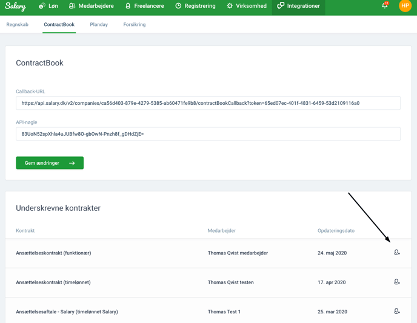Click the clock icon beside Registrering
This screenshot has height=323, width=417.
pyautogui.click(x=178, y=6)
